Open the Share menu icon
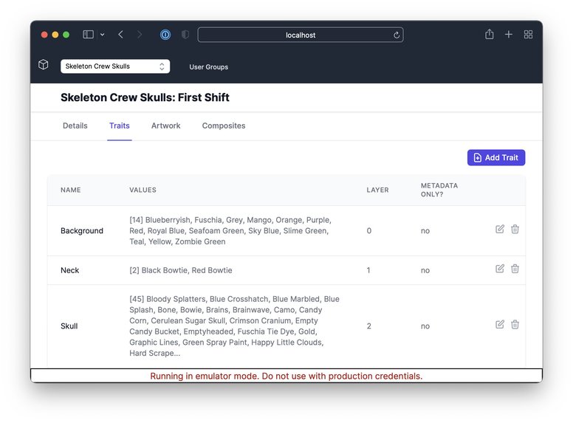The width and height of the screenshot is (573, 423). (x=490, y=35)
